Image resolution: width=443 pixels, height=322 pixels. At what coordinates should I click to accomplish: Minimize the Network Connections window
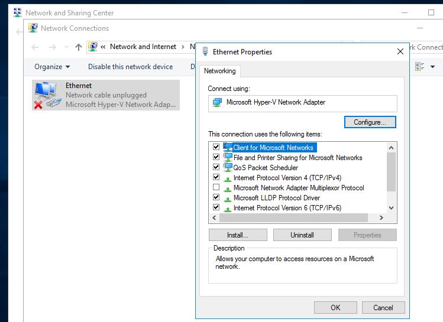point(420,28)
